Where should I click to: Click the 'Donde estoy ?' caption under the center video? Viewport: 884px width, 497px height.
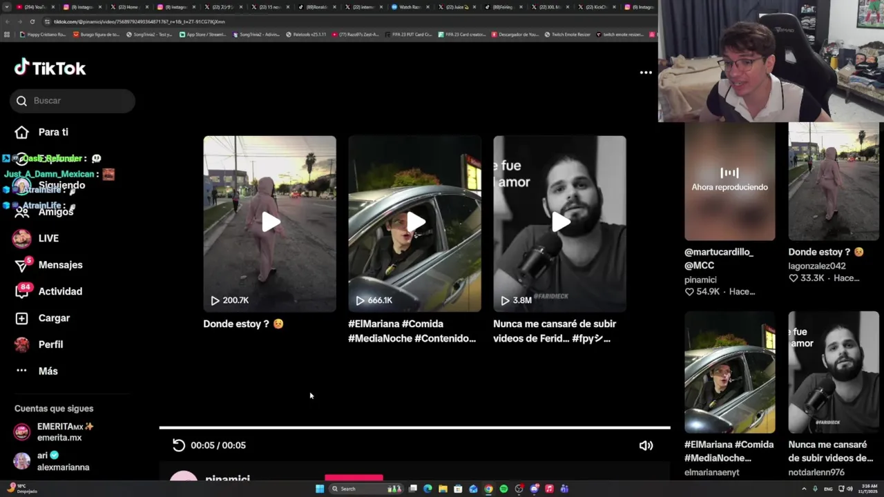tap(243, 324)
